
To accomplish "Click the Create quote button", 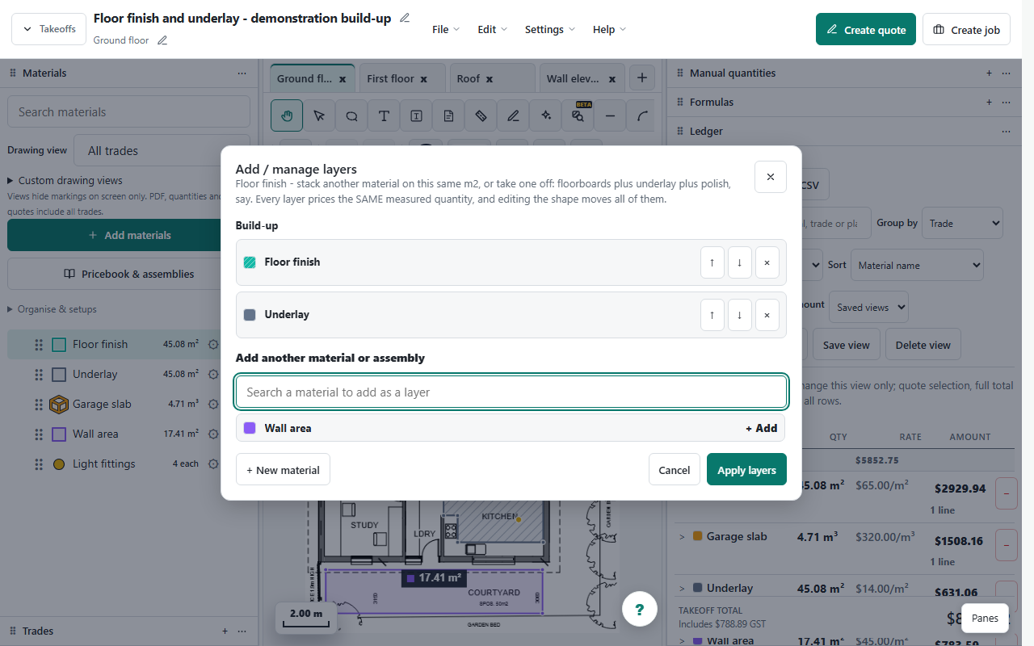I will [866, 30].
